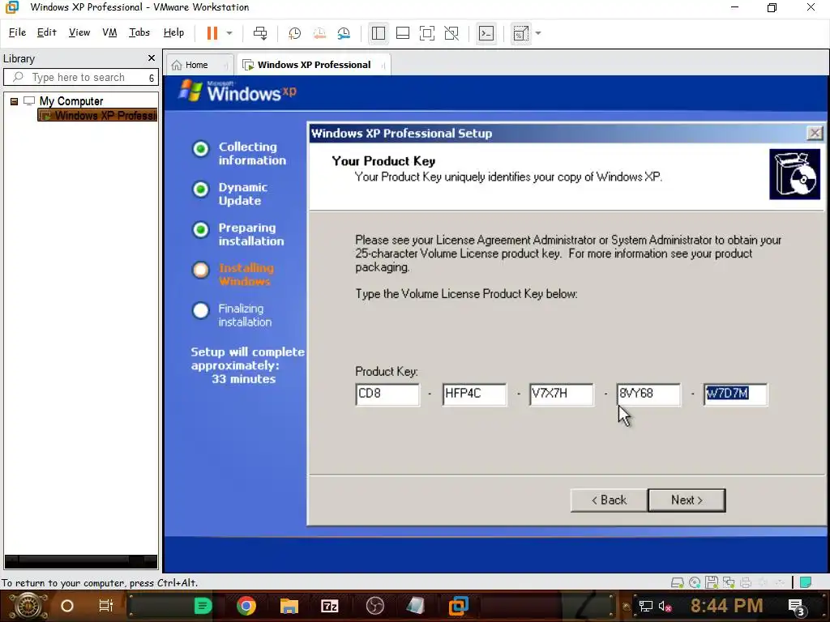Click the product key field containing 8VY68
830x622 pixels.
648,394
